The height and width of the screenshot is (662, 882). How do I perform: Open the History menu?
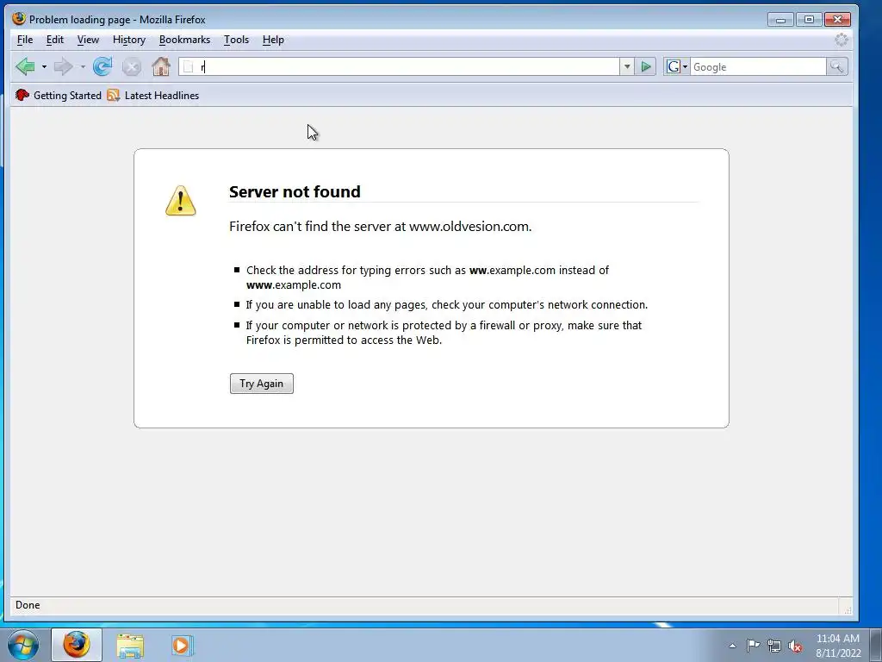point(129,40)
